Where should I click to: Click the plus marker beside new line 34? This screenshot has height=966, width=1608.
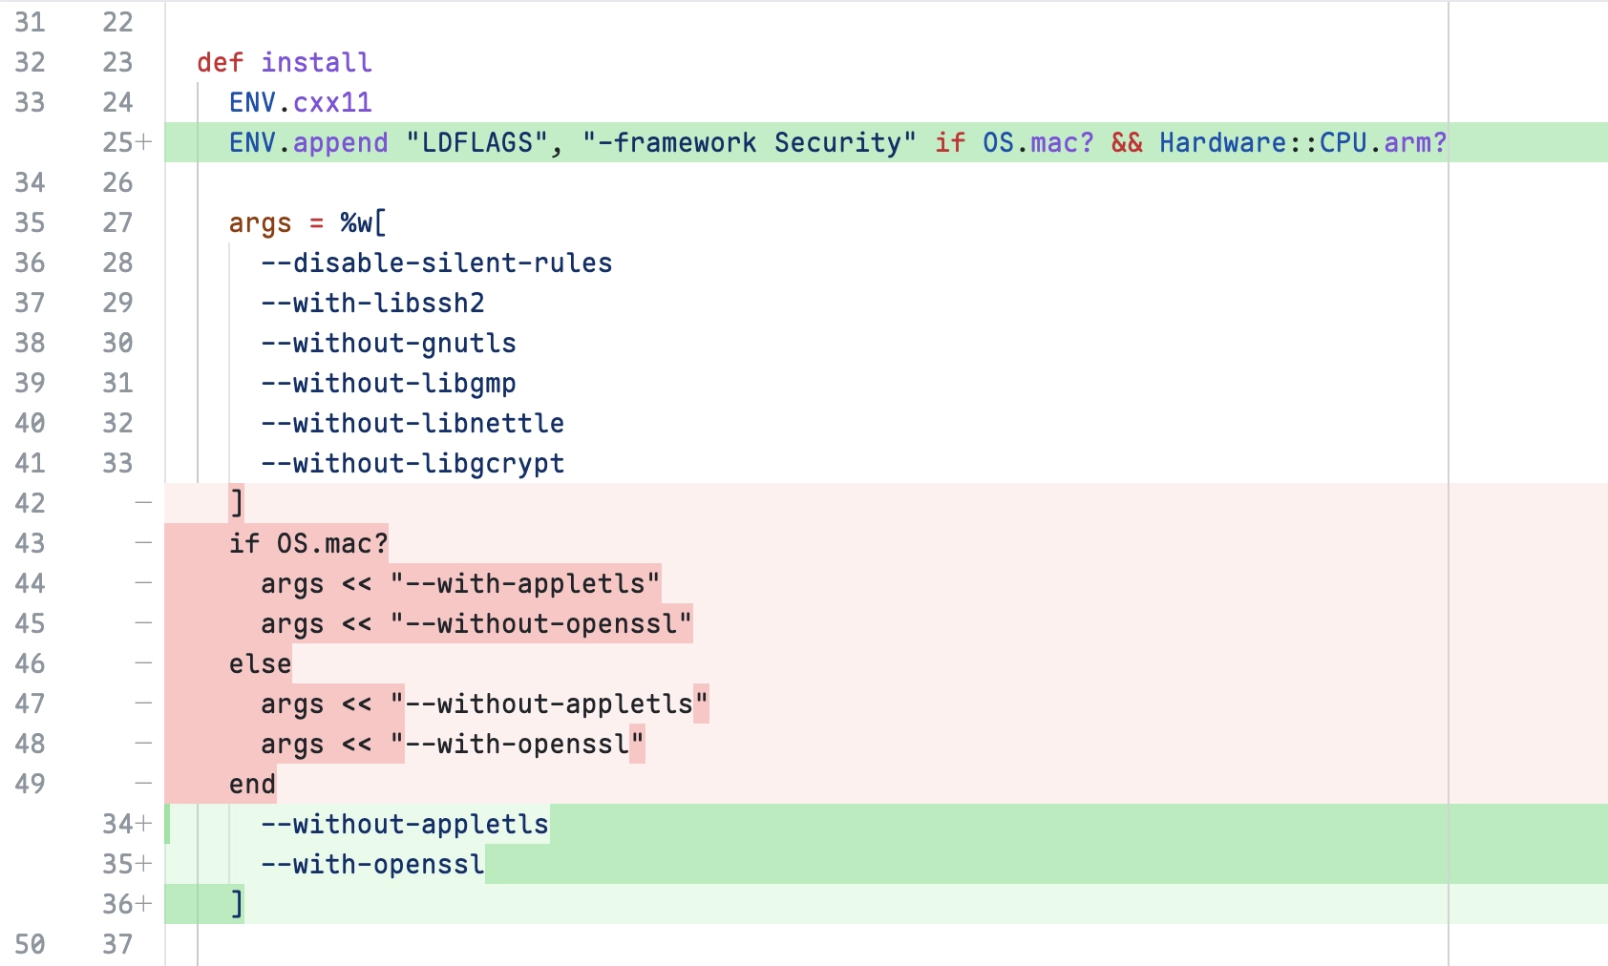(x=143, y=824)
